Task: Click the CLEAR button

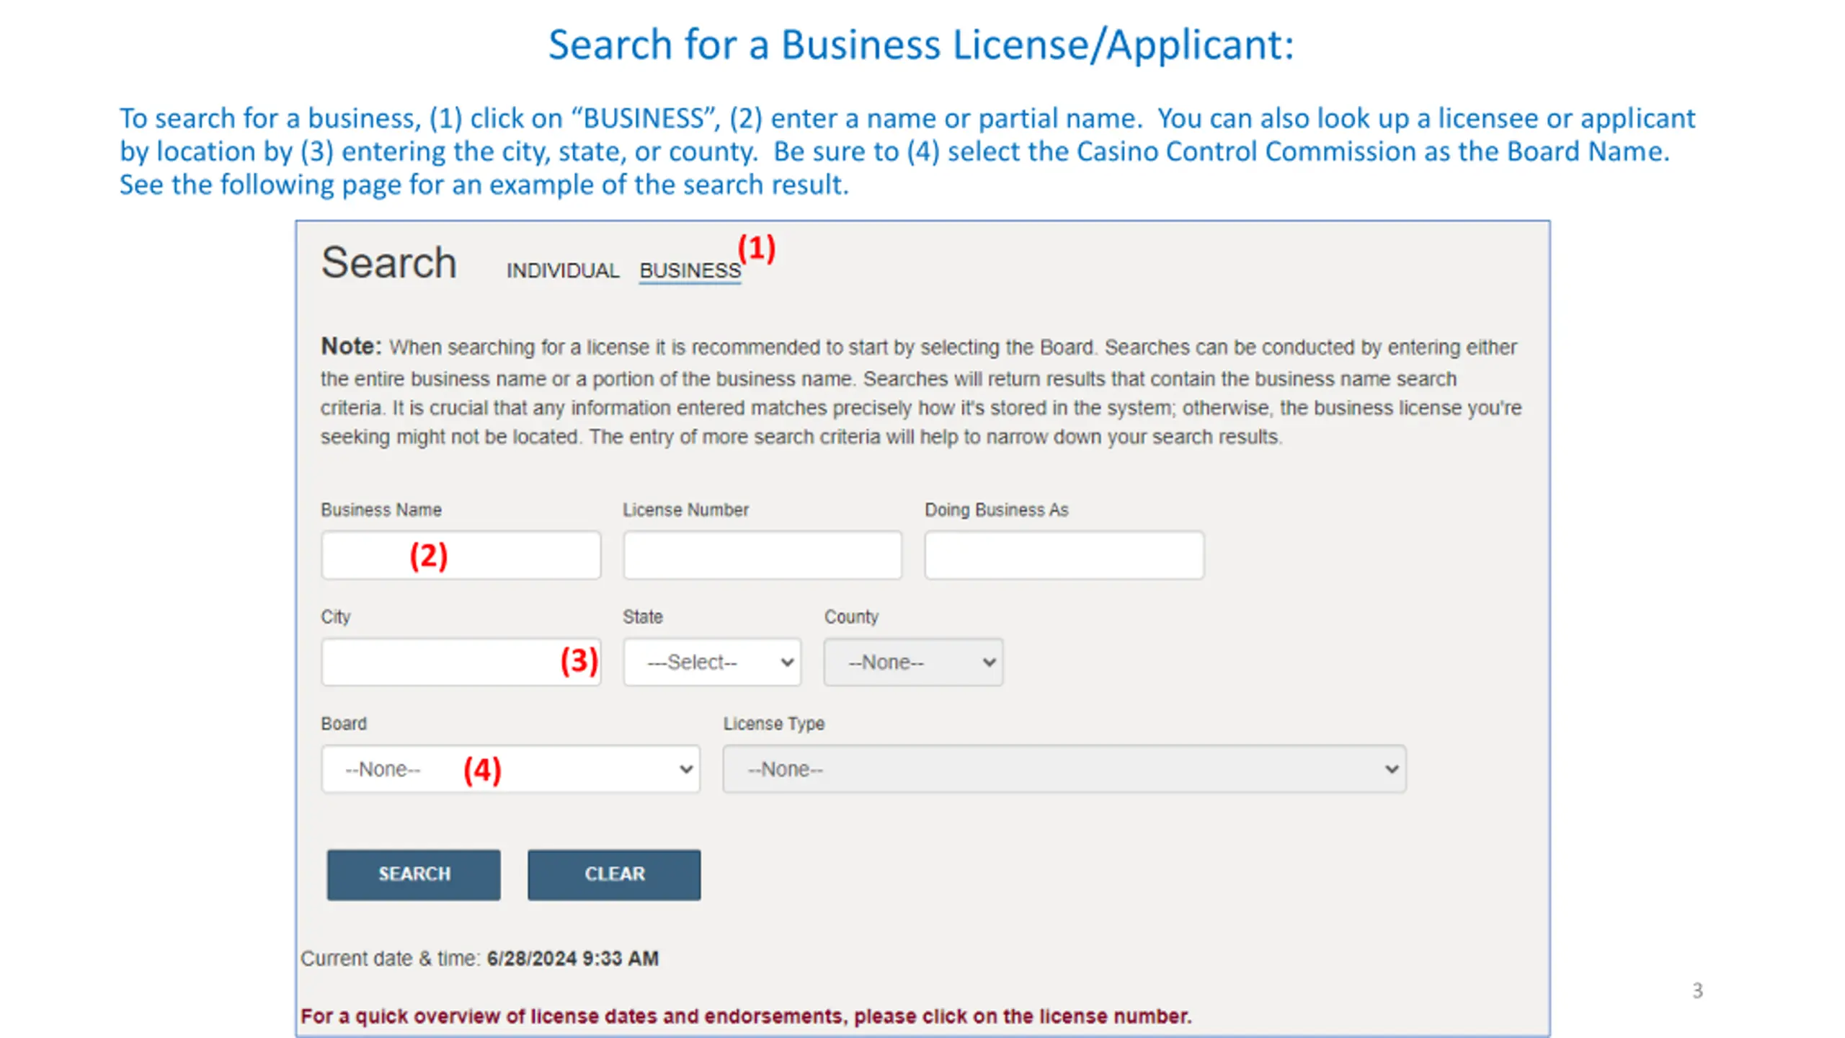Action: tap(614, 874)
